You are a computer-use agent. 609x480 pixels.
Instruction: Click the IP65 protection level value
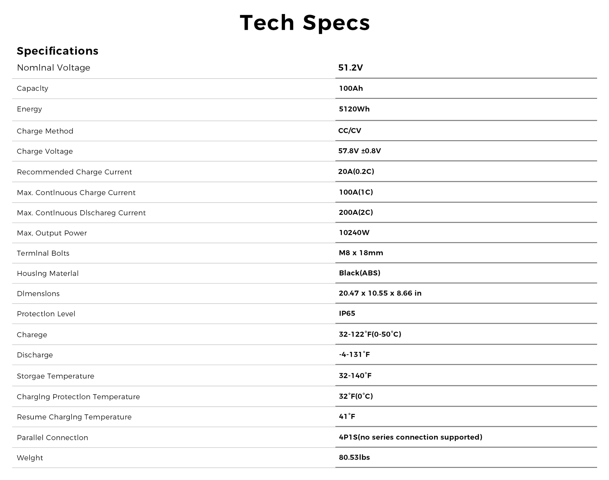[347, 313]
